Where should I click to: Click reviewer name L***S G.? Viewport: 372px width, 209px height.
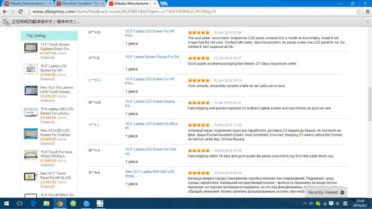click(95, 80)
